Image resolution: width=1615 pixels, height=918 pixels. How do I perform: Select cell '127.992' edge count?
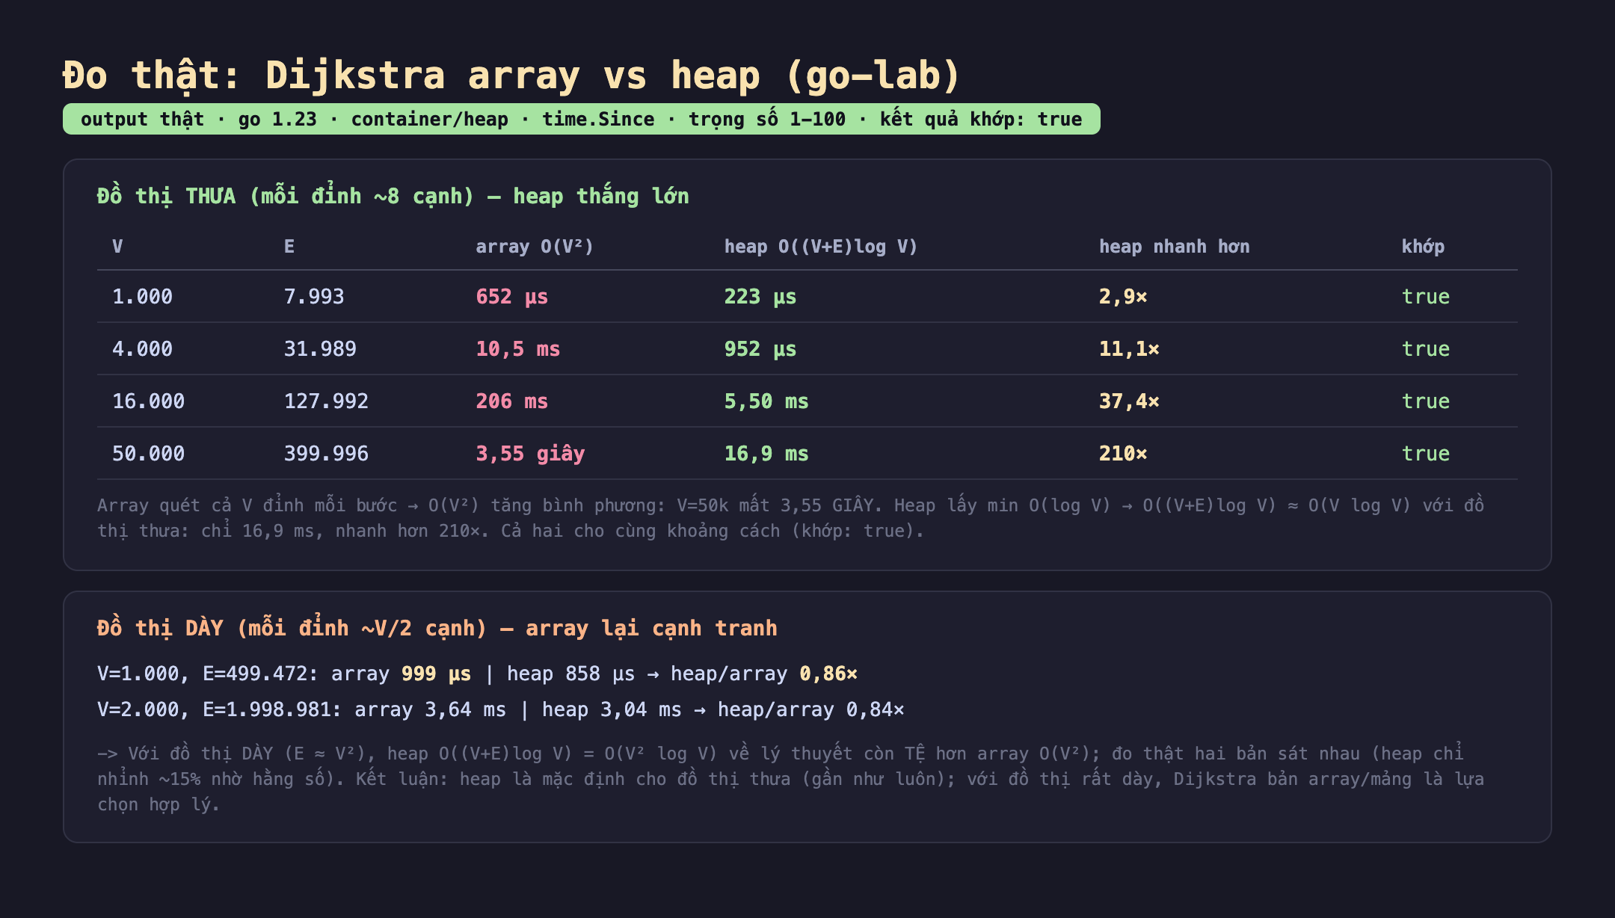[x=326, y=401]
